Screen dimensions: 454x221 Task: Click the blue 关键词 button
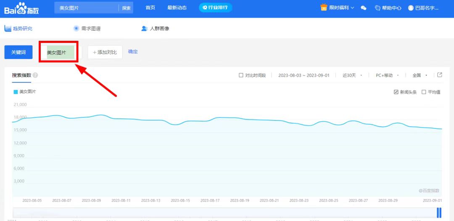tap(18, 52)
